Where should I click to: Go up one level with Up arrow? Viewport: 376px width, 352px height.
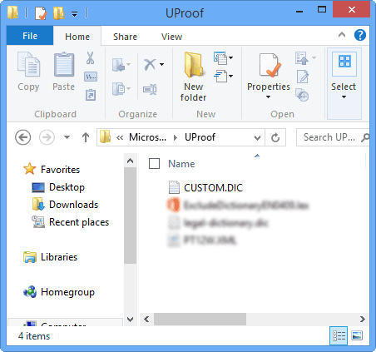(86, 137)
